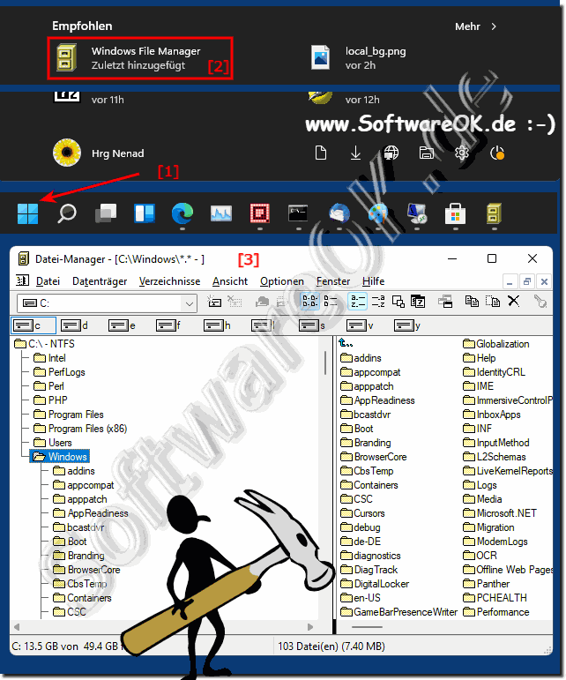Open the Fenster menu
The height and width of the screenshot is (680, 566).
(x=333, y=281)
